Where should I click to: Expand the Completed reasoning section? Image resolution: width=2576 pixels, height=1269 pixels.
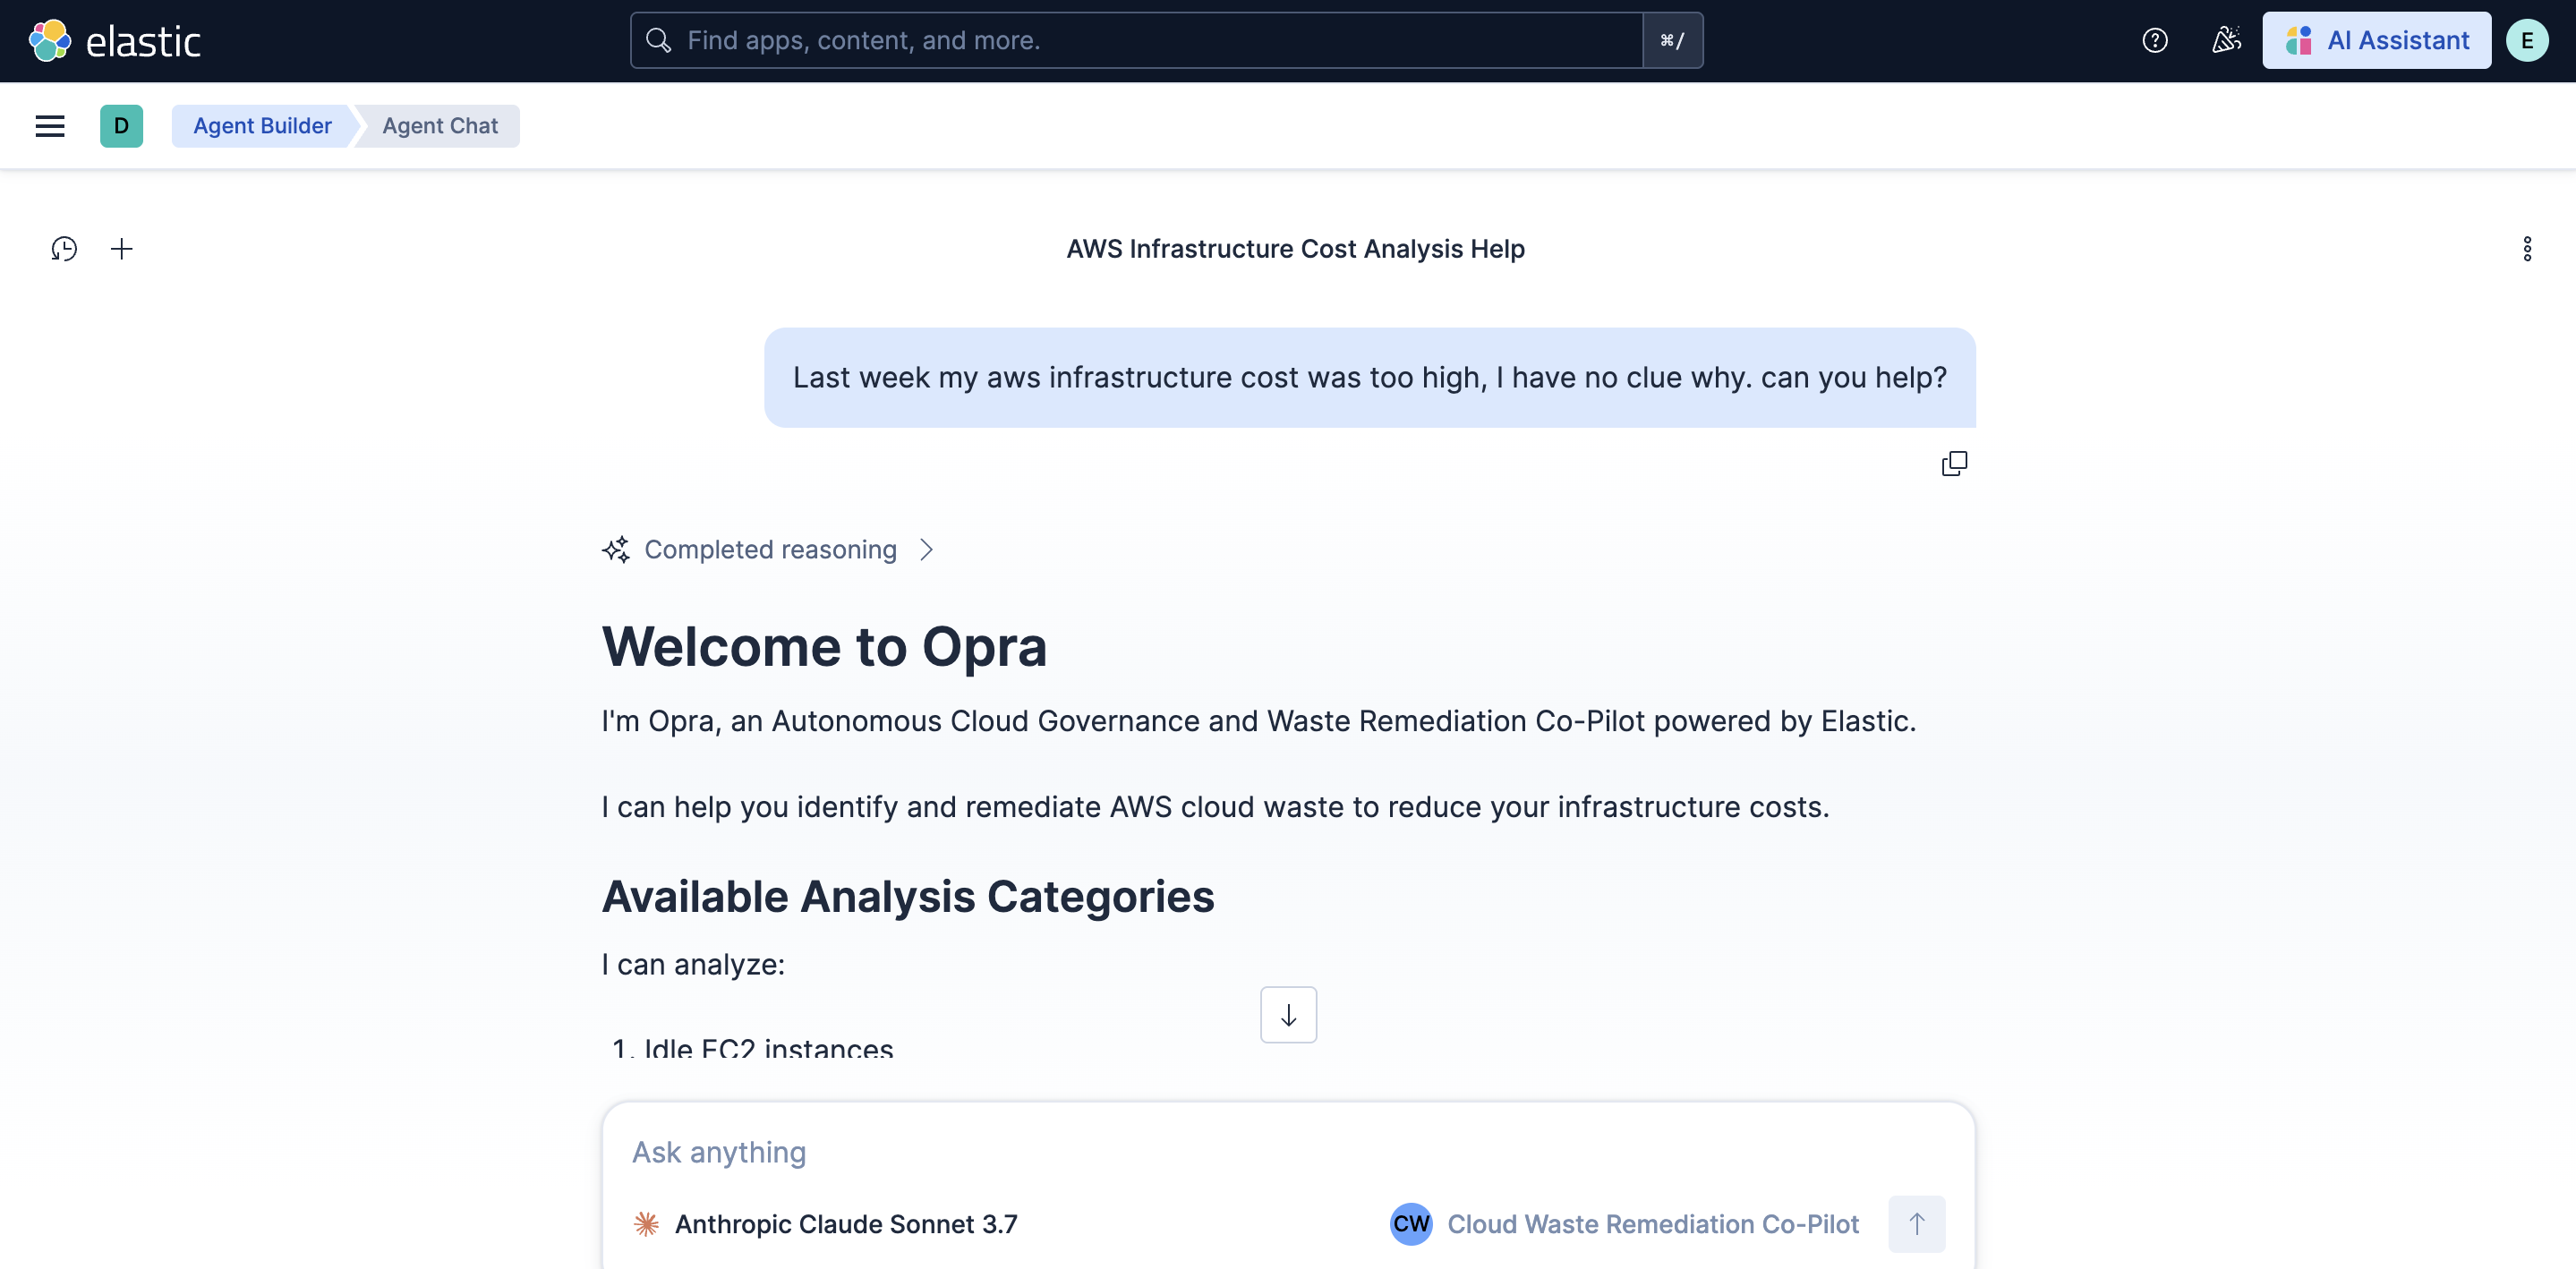click(770, 550)
